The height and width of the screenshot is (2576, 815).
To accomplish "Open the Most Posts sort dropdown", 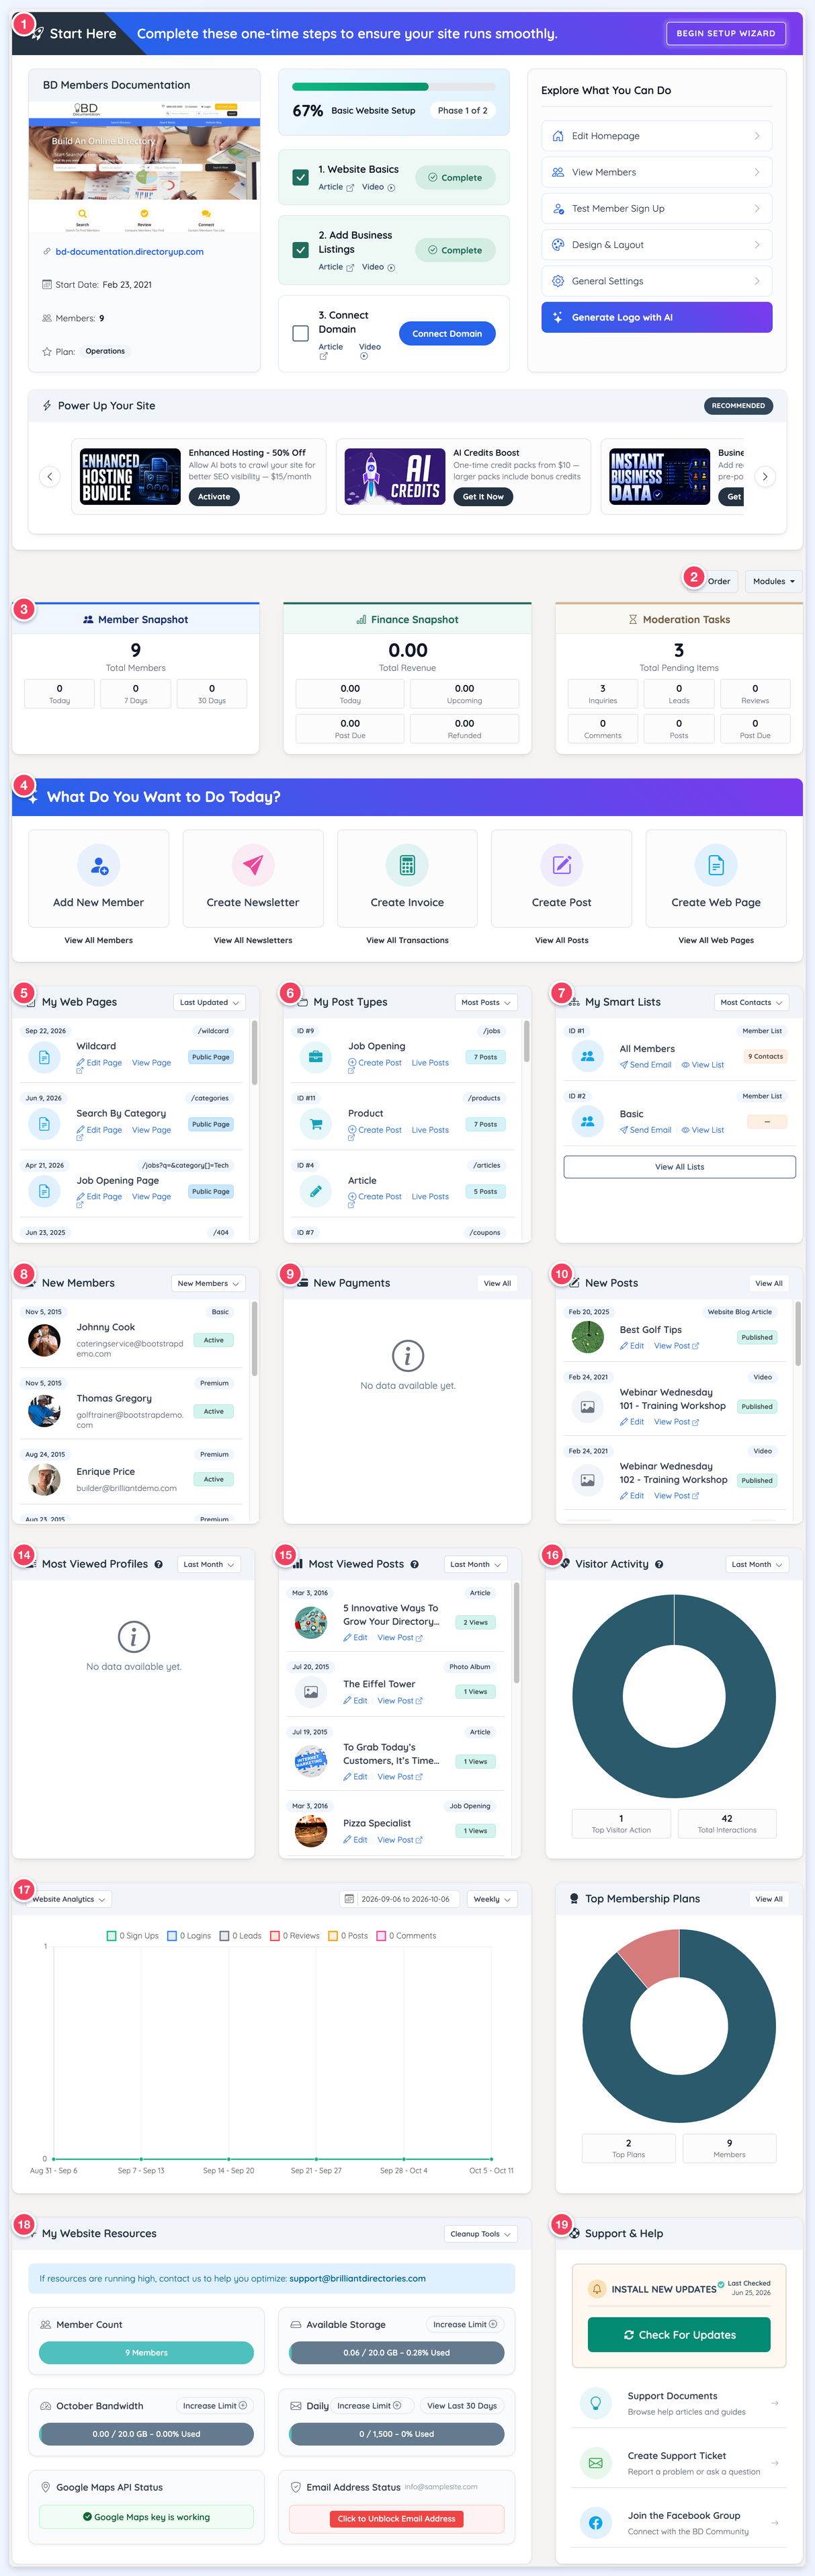I will [486, 1002].
